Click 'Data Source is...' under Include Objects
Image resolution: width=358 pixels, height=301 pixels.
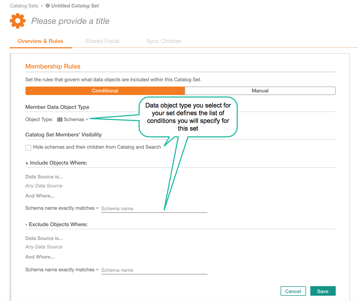point(44,177)
